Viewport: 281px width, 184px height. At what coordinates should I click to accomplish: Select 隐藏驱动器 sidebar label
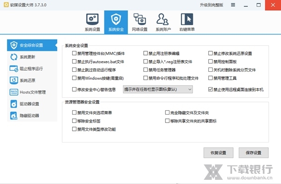pyautogui.click(x=30, y=116)
